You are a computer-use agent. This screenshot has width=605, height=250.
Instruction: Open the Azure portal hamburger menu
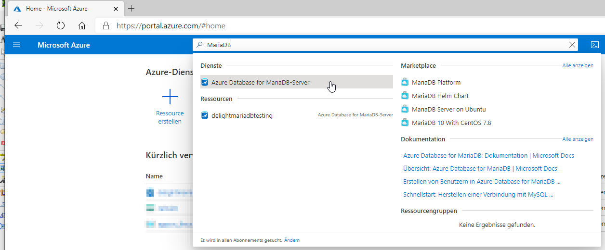coord(16,45)
